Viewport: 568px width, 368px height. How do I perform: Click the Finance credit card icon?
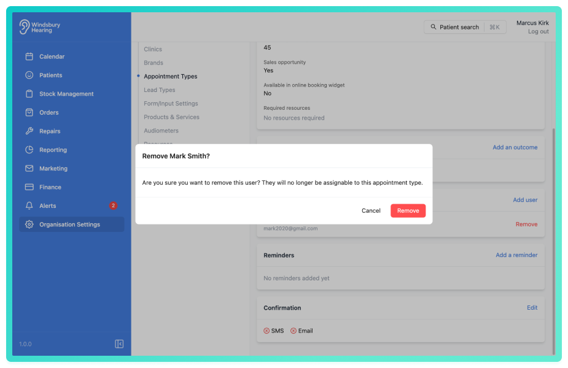click(29, 187)
